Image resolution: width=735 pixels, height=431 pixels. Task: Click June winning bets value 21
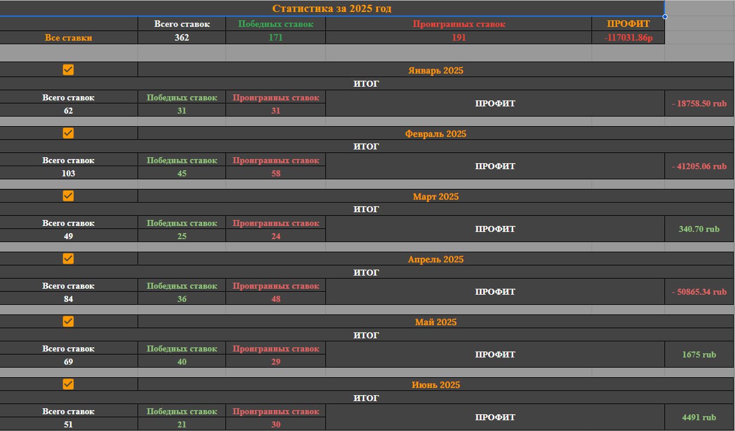[x=182, y=424]
